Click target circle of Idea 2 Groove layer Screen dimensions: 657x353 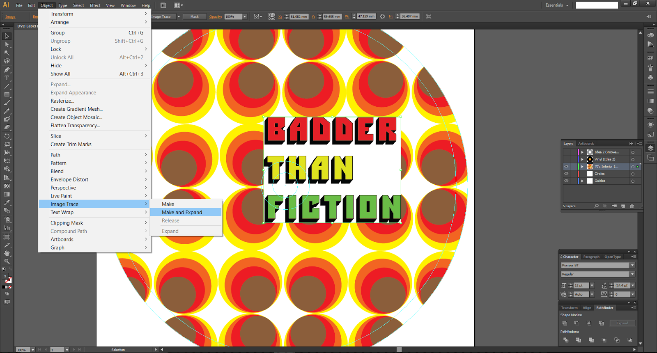[x=633, y=152]
